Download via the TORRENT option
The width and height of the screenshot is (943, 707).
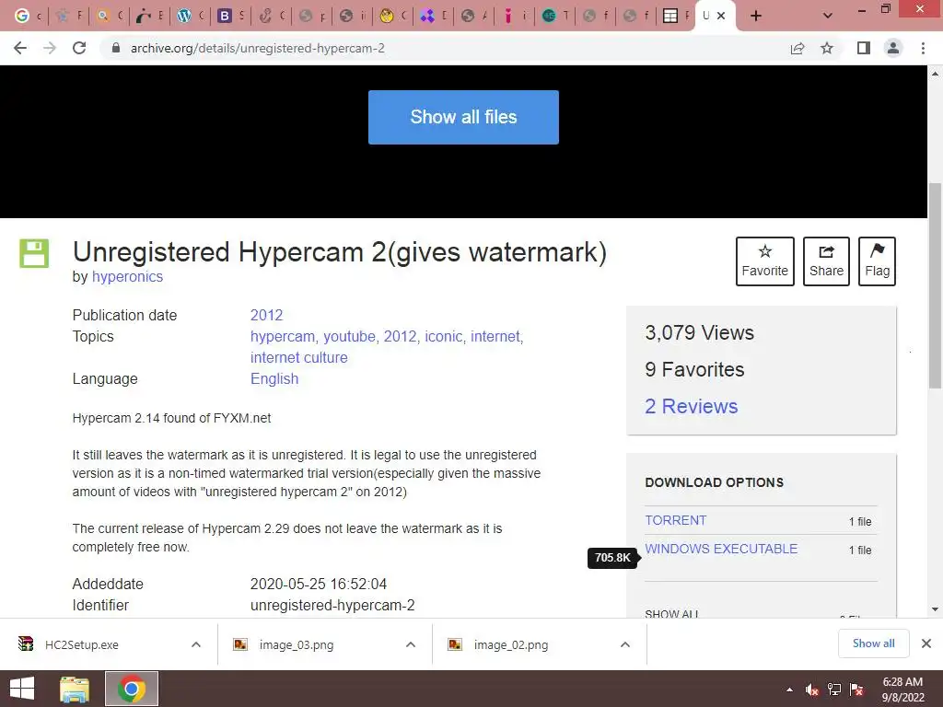675,521
